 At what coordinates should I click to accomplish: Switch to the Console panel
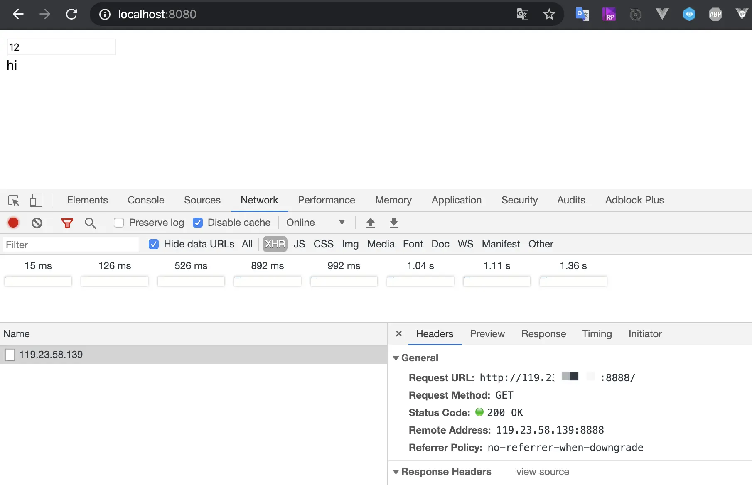coord(146,200)
